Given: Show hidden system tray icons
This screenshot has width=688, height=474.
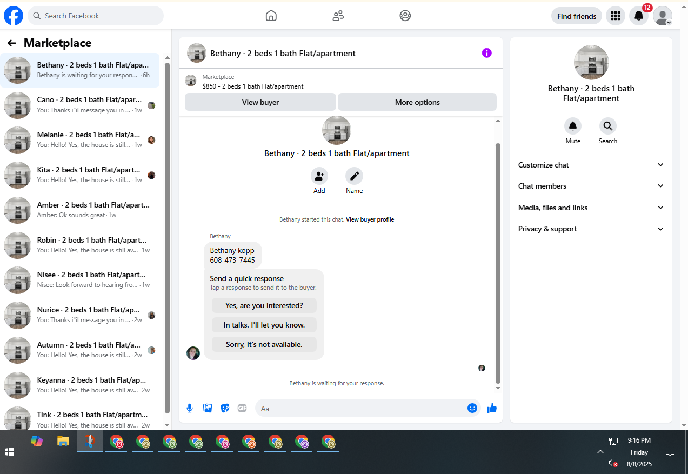Looking at the screenshot, I should click(600, 452).
